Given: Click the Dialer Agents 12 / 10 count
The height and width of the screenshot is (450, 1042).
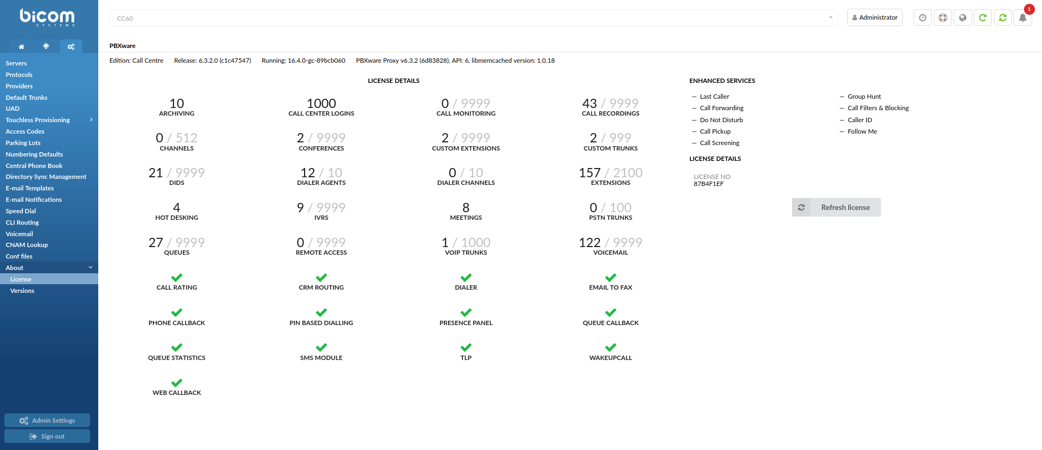Looking at the screenshot, I should point(321,173).
